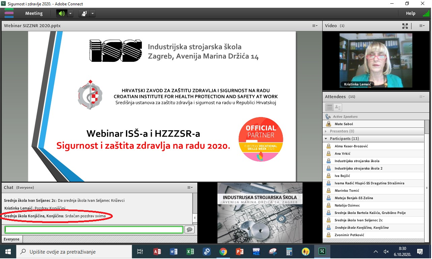Image resolution: width=432 pixels, height=259 pixels.
Task: Open the Windows notification center
Action: point(420,251)
